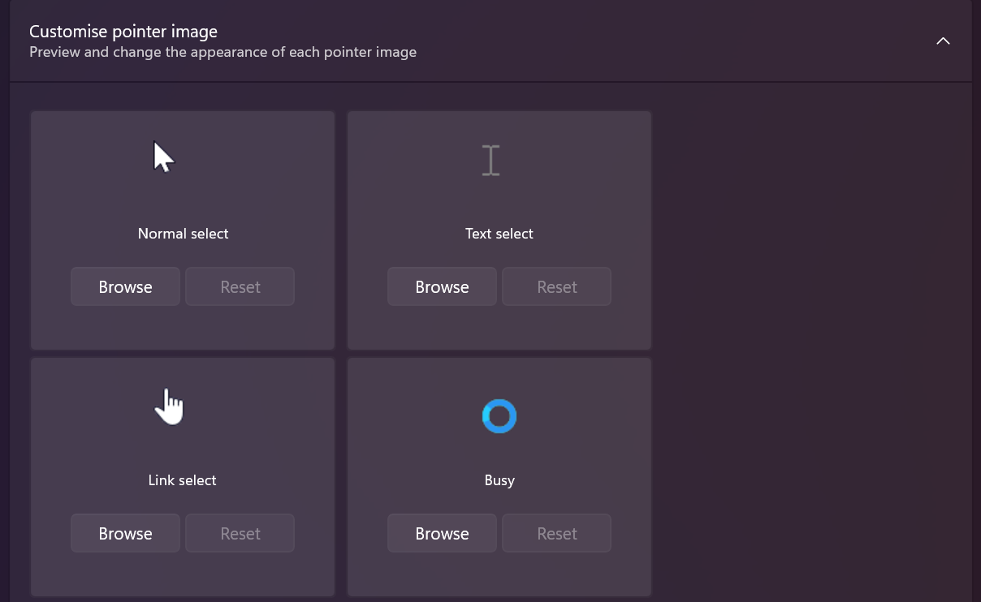Click the Text select label
Screen dimensions: 981x602
click(x=499, y=234)
